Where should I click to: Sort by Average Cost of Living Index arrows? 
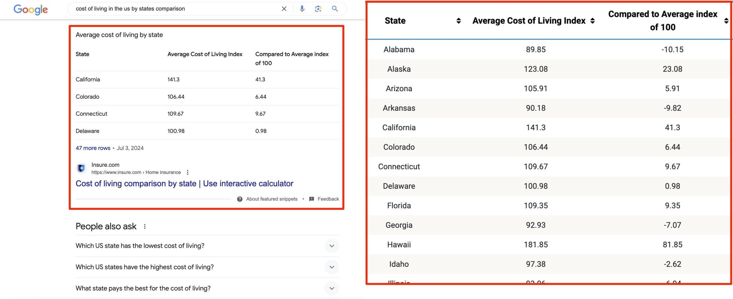(592, 21)
